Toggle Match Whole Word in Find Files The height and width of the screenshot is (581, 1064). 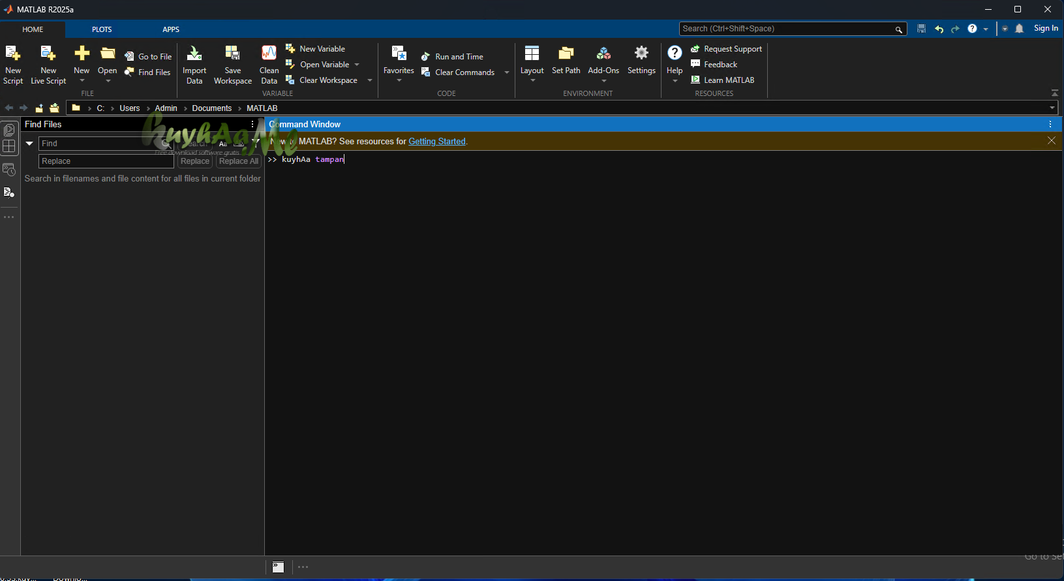point(239,144)
